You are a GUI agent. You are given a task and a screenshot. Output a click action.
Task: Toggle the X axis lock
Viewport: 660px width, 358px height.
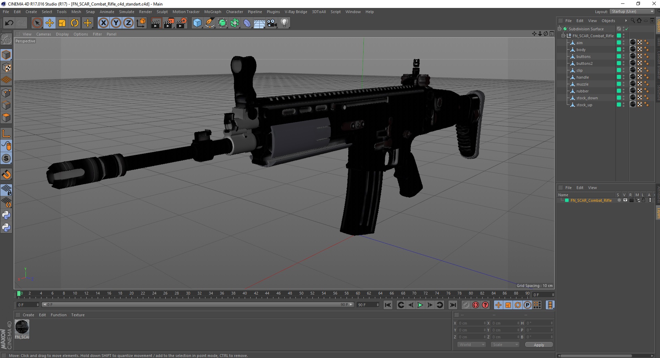[x=103, y=23]
